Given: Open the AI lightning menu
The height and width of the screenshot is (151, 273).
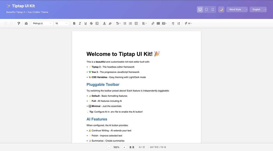Looking at the screenshot, I should coord(188,23).
